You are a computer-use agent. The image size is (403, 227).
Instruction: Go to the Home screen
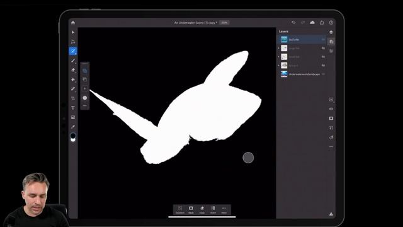[x=73, y=23]
